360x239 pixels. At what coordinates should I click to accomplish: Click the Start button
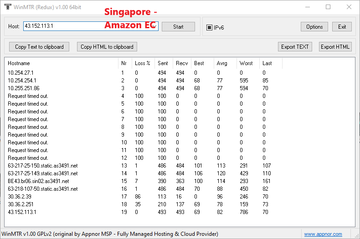pyautogui.click(x=178, y=26)
